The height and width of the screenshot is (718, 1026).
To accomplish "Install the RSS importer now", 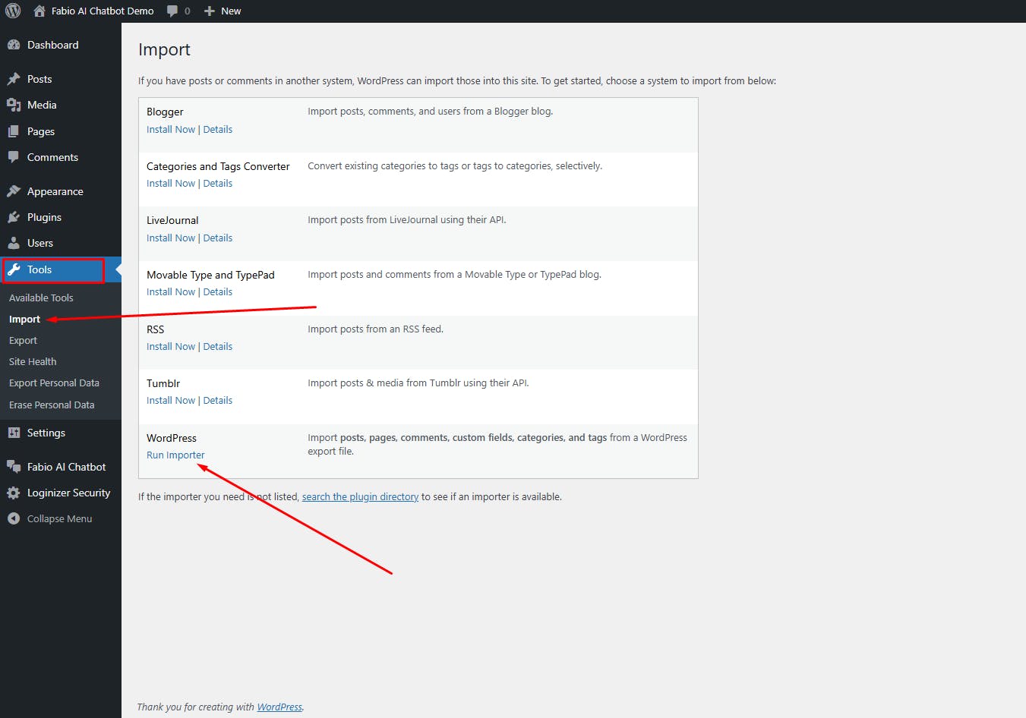I will [x=171, y=346].
